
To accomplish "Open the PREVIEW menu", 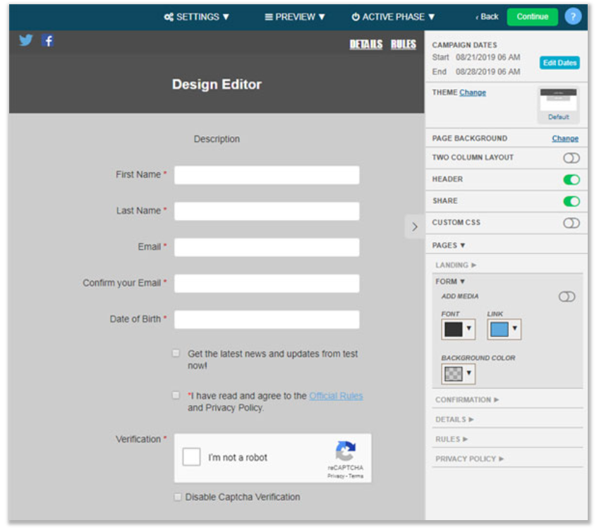I will [294, 17].
